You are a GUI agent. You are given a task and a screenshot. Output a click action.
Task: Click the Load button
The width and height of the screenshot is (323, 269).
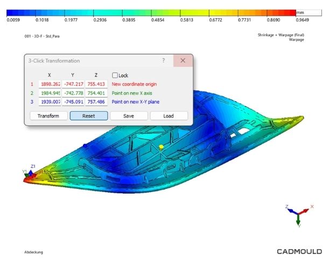168,116
